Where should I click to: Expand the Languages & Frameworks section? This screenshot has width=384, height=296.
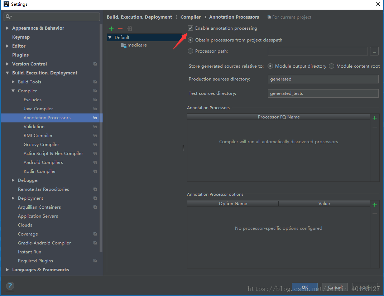(x=7, y=270)
